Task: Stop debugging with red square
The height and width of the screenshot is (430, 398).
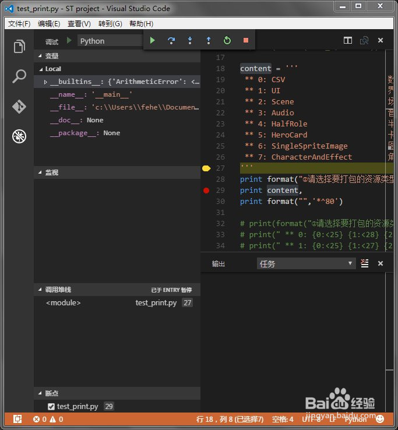Action: click(x=246, y=41)
